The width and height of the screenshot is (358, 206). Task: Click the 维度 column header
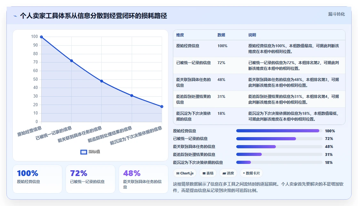click(180, 35)
